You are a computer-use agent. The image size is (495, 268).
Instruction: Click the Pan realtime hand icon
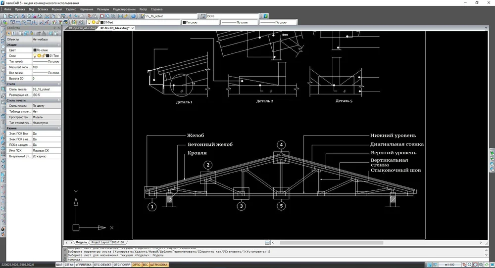pyautogui.click(x=89, y=16)
